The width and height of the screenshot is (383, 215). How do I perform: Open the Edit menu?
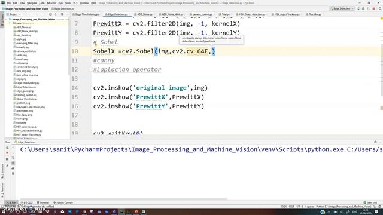pos(15,3)
